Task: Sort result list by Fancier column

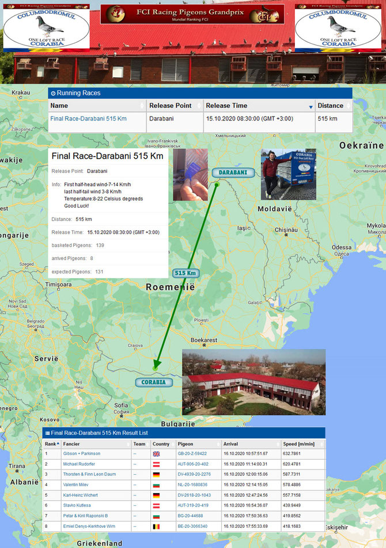Action: pyautogui.click(x=96, y=444)
